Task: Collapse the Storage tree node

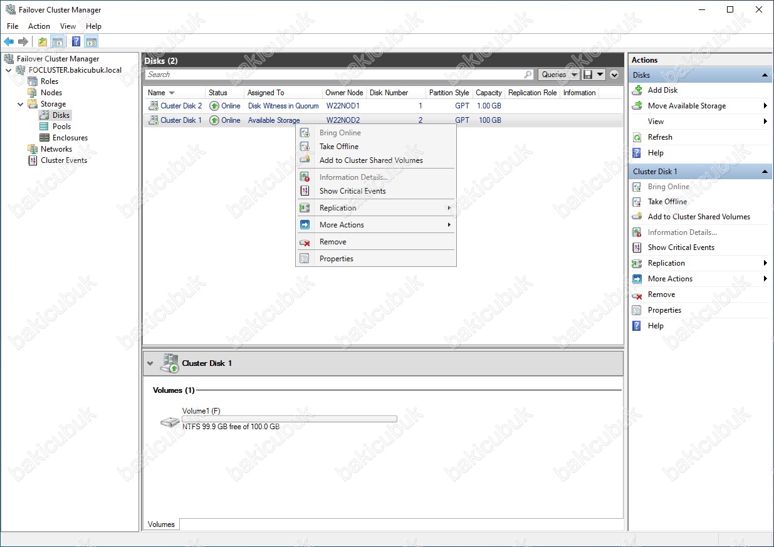Action: tap(20, 104)
